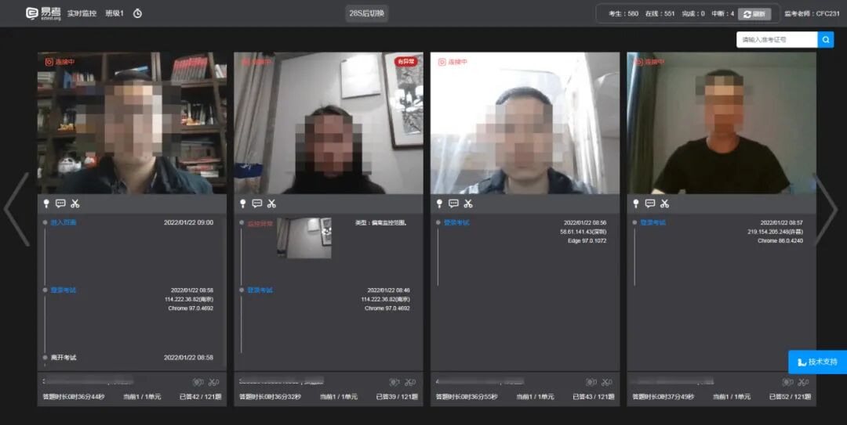Screen dimensions: 847x425
Task: Click the invigilator label CFC231
Action: 812,14
